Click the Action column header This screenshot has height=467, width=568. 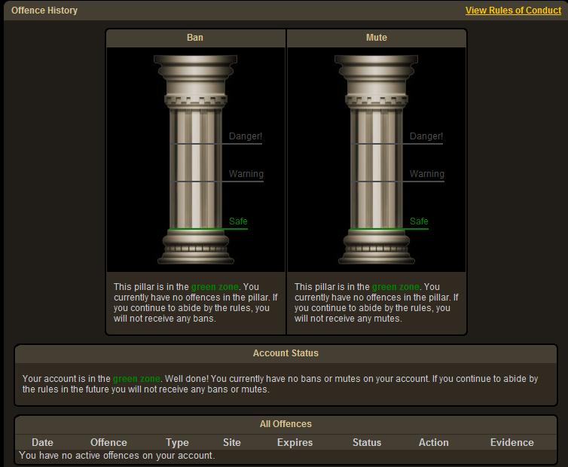point(434,443)
